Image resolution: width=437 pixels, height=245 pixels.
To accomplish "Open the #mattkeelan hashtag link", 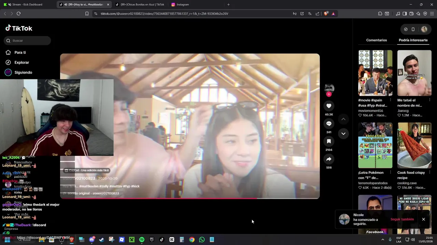I will pos(89,186).
